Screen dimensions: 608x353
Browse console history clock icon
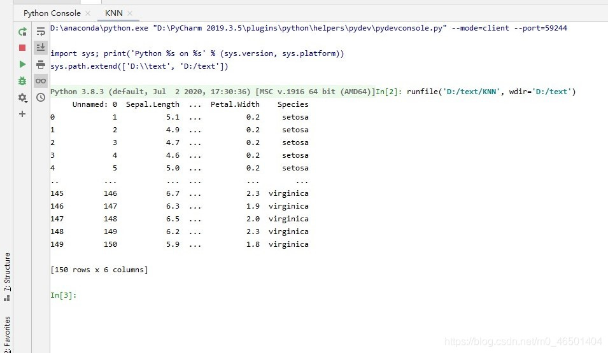[41, 97]
